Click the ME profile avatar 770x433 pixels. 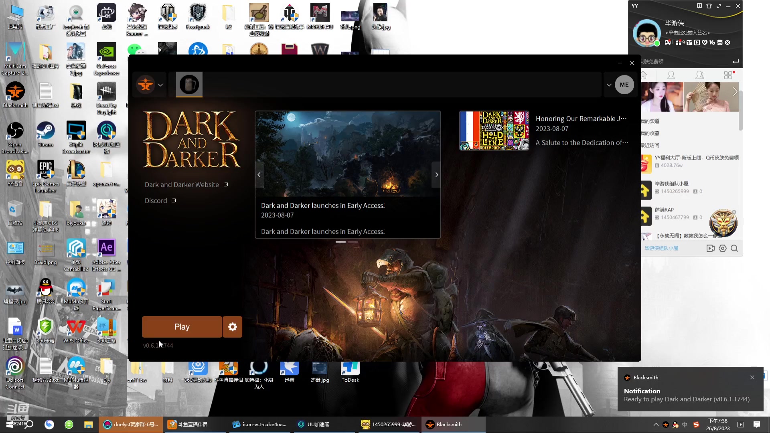click(x=624, y=85)
